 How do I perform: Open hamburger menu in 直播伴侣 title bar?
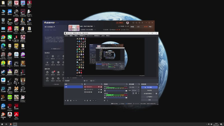pos(142,23)
